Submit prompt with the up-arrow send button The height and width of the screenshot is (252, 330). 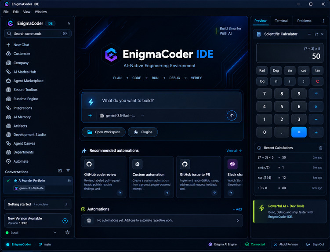pos(232,116)
